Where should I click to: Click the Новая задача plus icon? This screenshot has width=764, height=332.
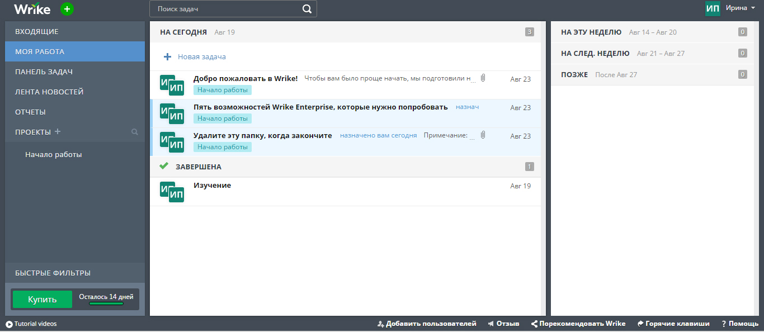coord(167,56)
